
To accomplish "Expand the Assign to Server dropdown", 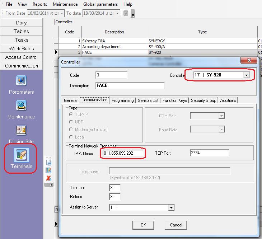I will coord(171,207).
